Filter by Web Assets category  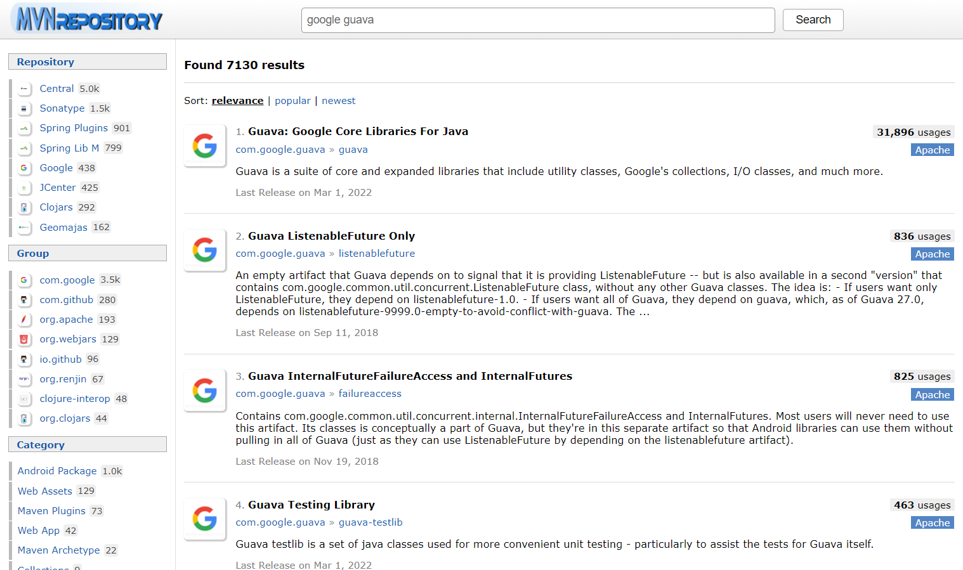pyautogui.click(x=45, y=491)
